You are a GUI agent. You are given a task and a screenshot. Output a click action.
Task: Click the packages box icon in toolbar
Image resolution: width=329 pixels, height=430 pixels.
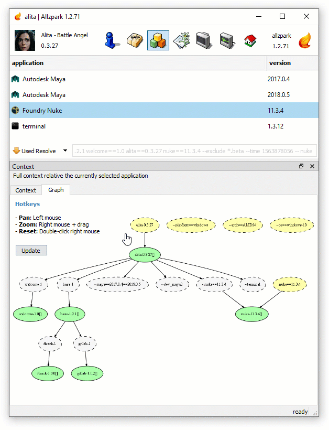point(135,40)
